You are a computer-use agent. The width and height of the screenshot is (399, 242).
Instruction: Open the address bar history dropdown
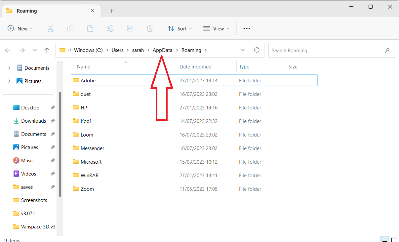coord(243,50)
